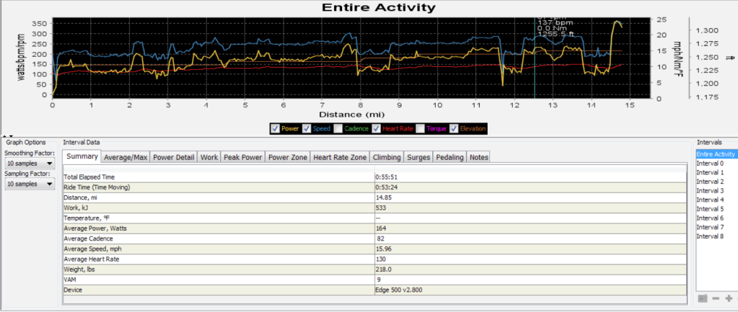Open the Notes tab
738x312 pixels.
(479, 157)
